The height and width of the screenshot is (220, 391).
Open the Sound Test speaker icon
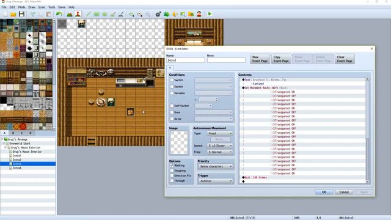[175, 14]
